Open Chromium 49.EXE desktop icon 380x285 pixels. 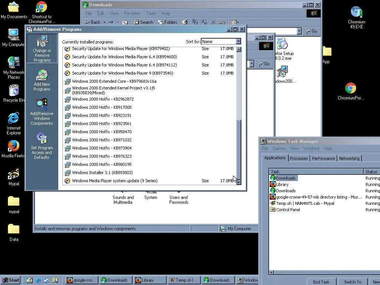[x=357, y=17]
